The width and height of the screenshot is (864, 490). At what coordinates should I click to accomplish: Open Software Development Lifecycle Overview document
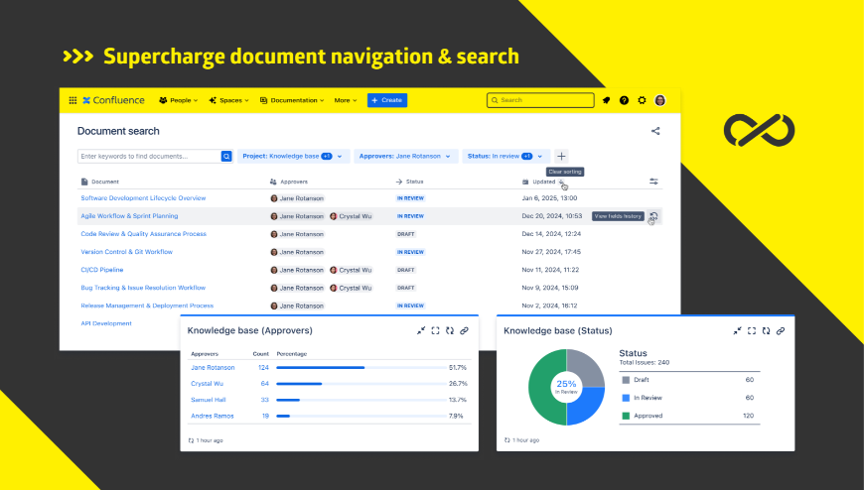(143, 198)
